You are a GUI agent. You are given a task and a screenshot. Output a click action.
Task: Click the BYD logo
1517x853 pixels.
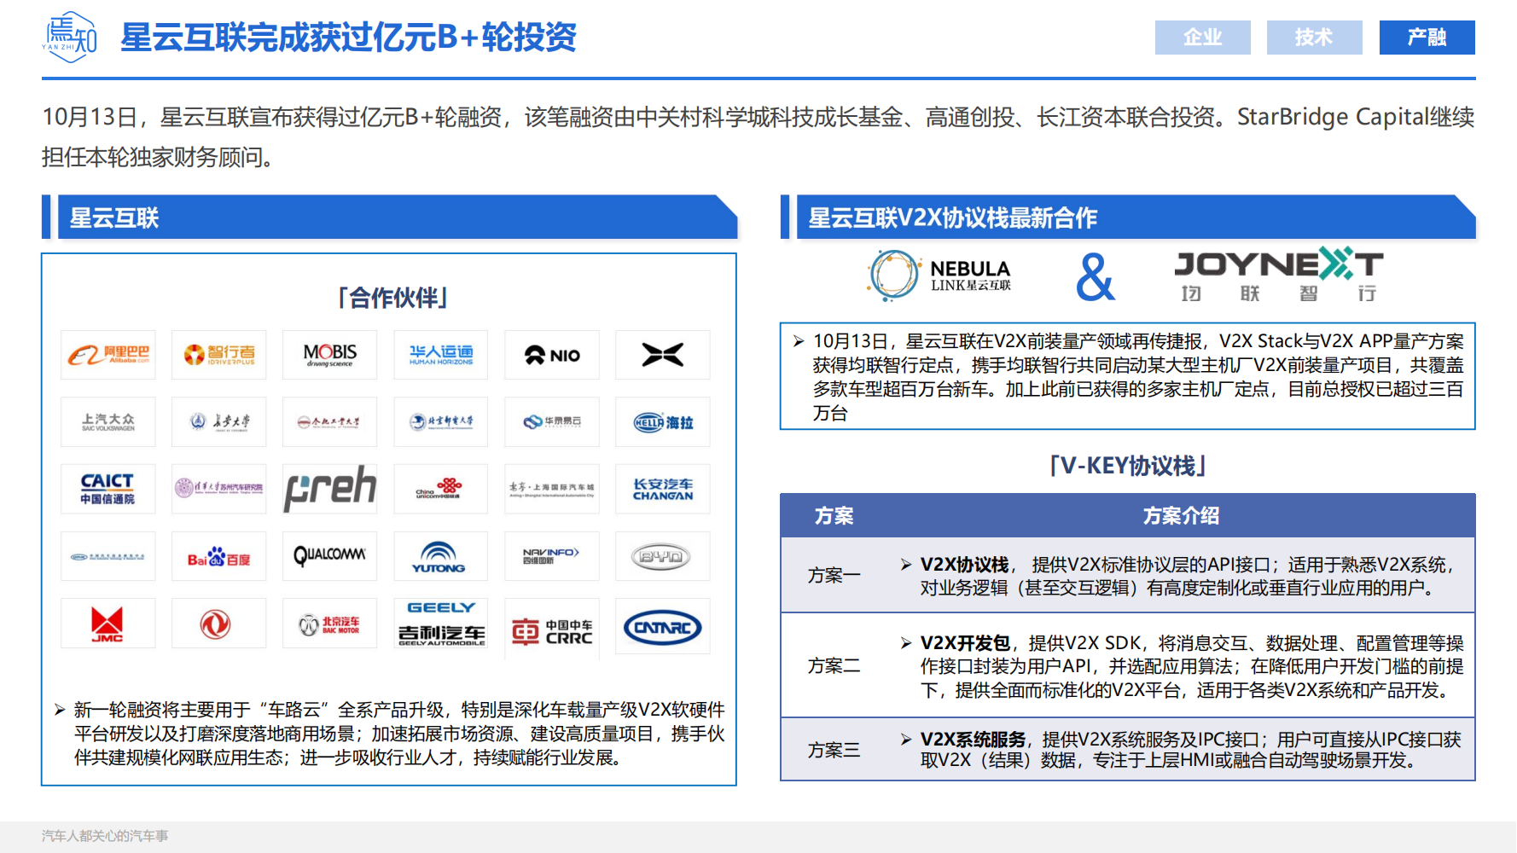coord(663,556)
